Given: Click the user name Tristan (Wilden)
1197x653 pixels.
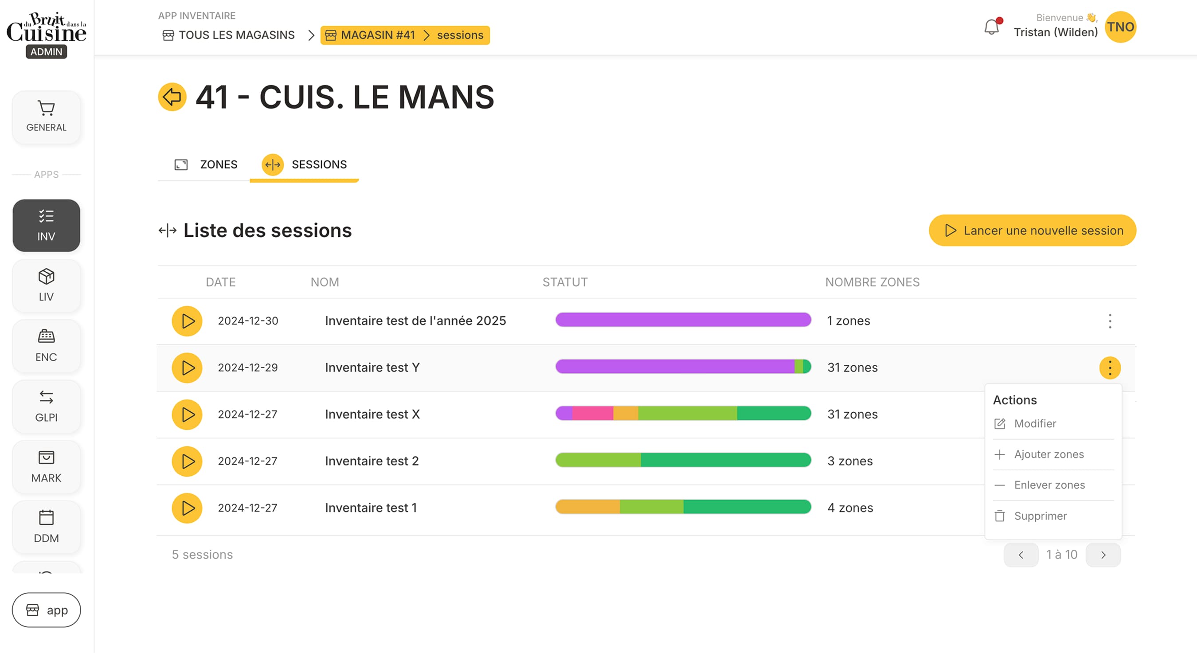Looking at the screenshot, I should (x=1056, y=32).
